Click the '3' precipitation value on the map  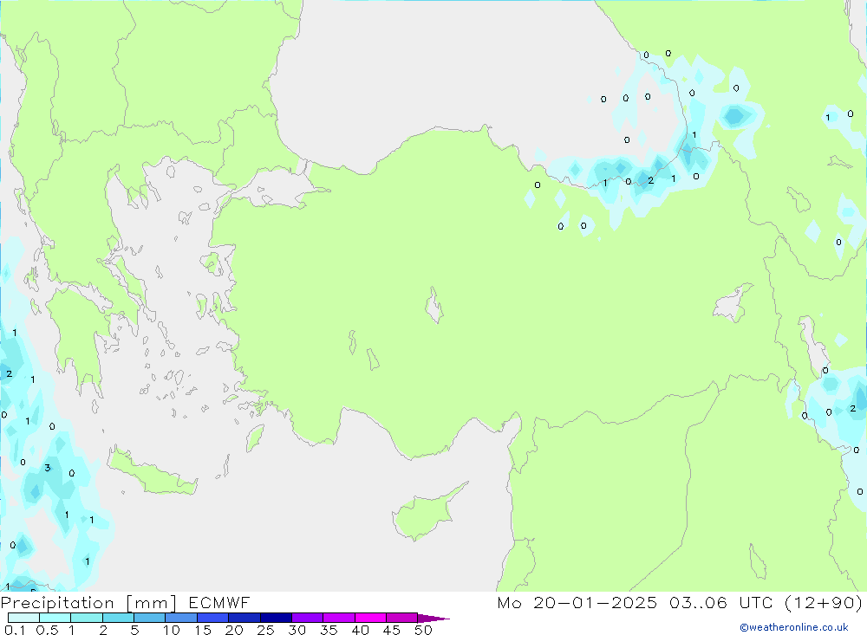[48, 468]
